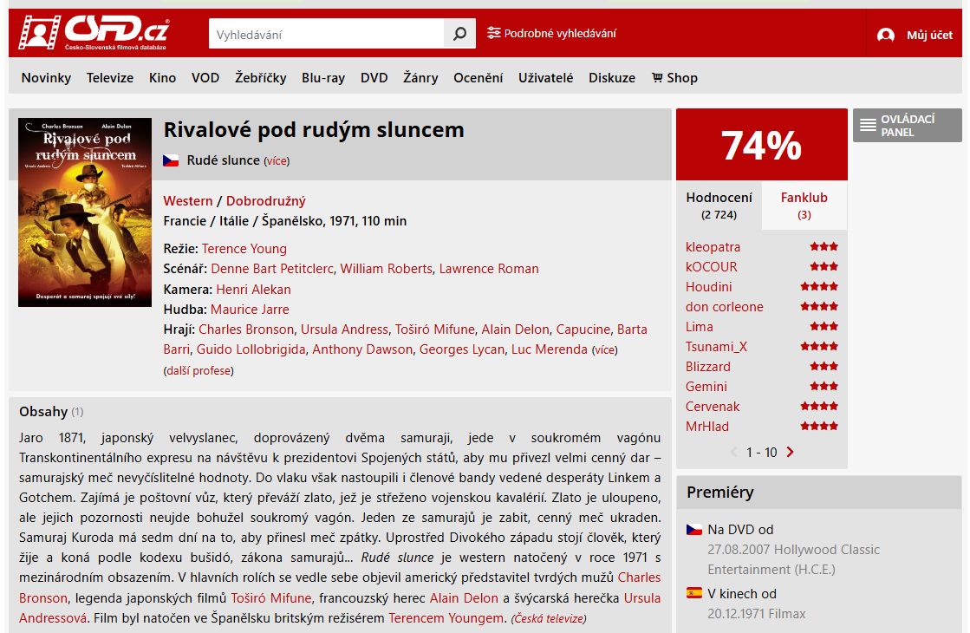Expand více after the cast list
The image size is (970, 633).
pyautogui.click(x=604, y=350)
